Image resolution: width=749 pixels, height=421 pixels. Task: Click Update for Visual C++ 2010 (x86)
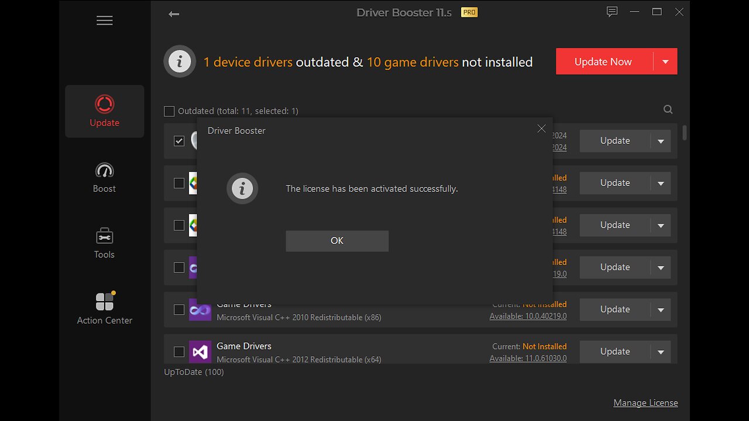pyautogui.click(x=615, y=309)
